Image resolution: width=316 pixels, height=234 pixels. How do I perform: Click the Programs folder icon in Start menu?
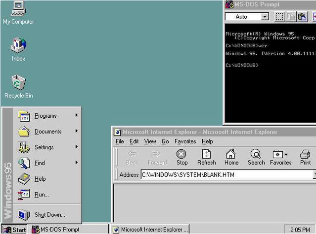[24, 116]
